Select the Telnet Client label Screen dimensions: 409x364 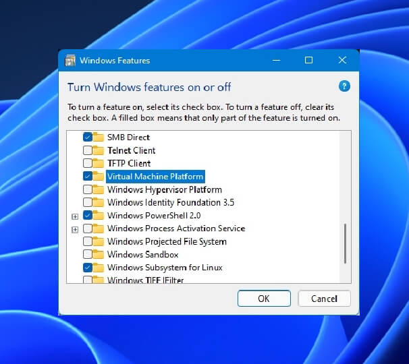(131, 150)
